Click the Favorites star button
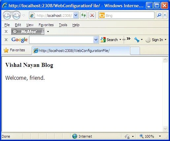The width and height of the screenshot is (170, 141). [x=14, y=50]
